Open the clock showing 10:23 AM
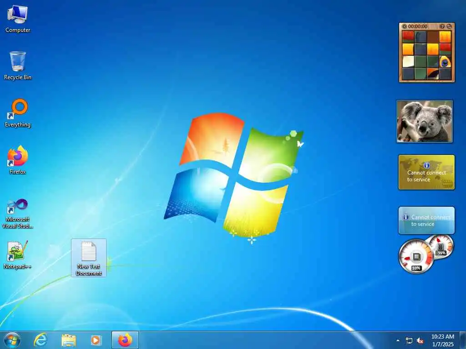Viewport: 466px width, 349px height. [442, 340]
